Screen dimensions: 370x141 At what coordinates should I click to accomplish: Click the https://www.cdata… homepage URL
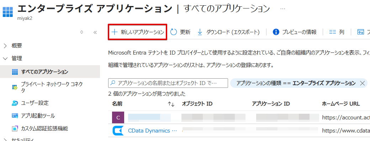tap(346, 131)
